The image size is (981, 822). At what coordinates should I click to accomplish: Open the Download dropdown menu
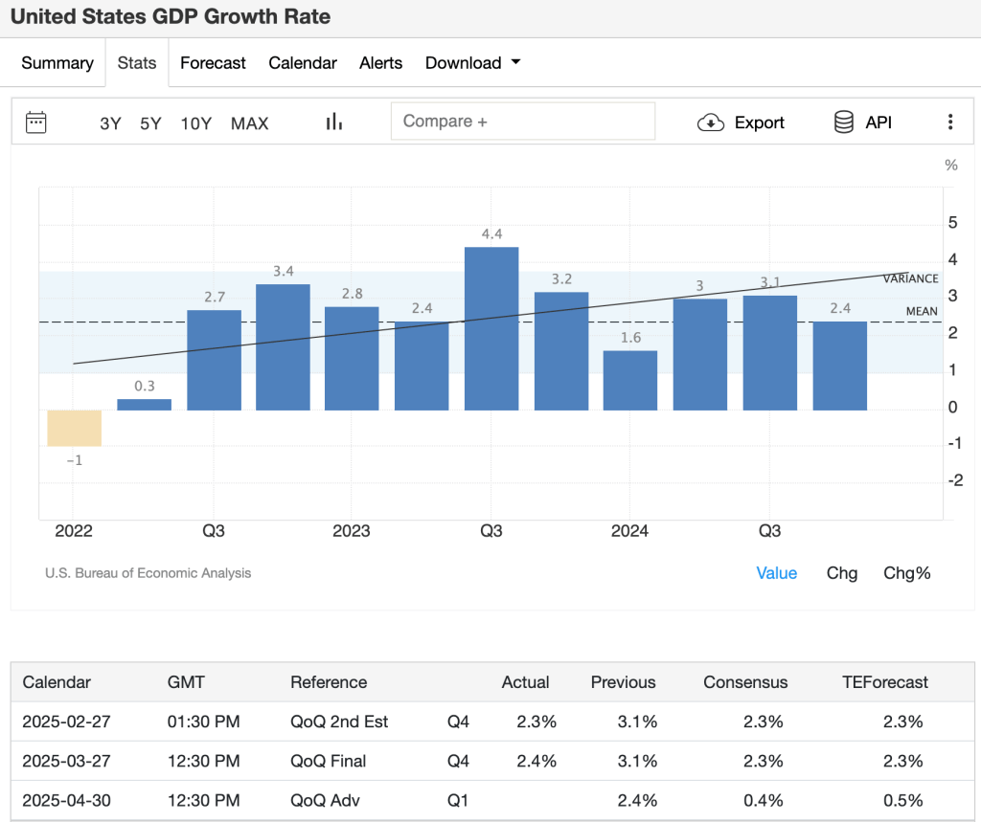472,62
